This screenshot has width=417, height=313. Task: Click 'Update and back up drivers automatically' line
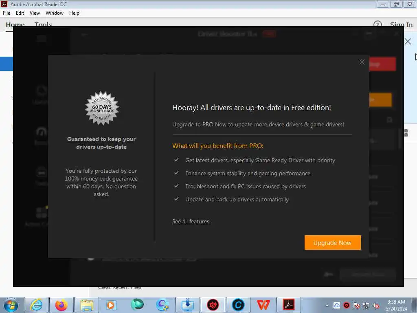(x=237, y=200)
